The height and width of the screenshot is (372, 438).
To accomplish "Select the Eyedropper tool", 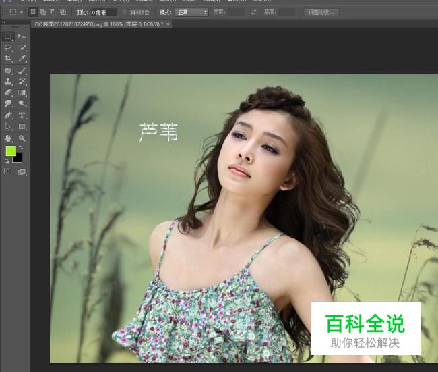I will click(22, 58).
